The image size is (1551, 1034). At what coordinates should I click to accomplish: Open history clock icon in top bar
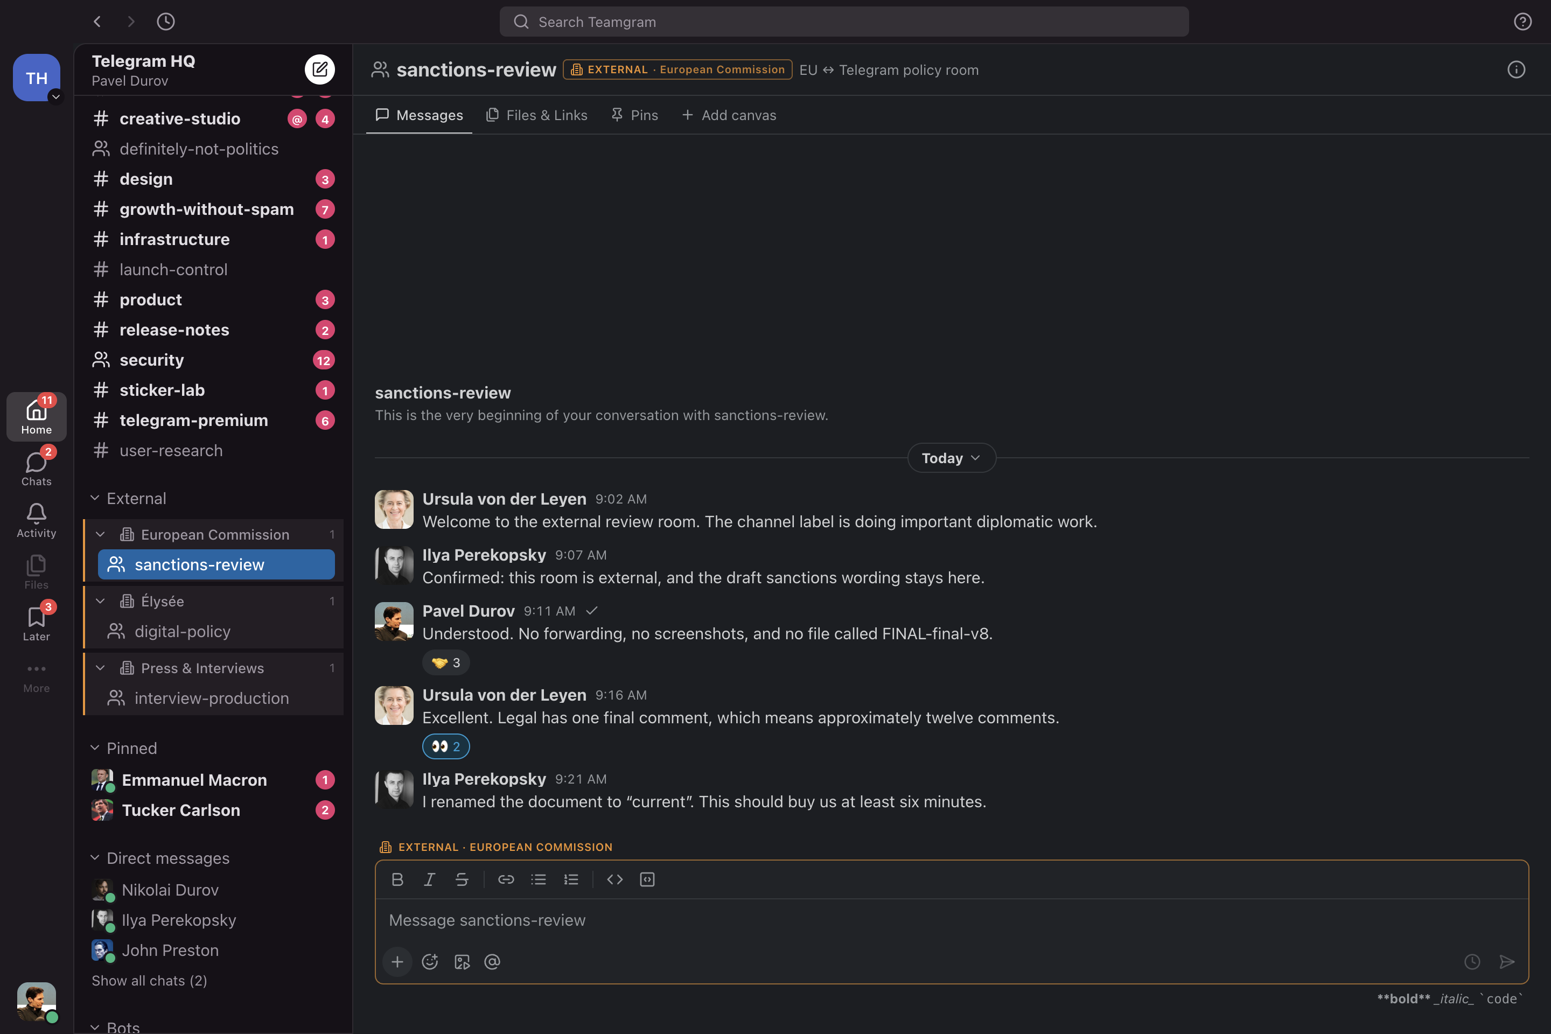[x=165, y=22]
